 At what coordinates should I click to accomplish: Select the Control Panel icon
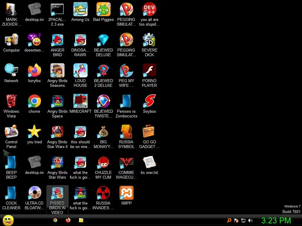(11, 137)
